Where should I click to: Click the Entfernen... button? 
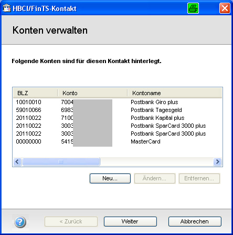click(x=199, y=178)
